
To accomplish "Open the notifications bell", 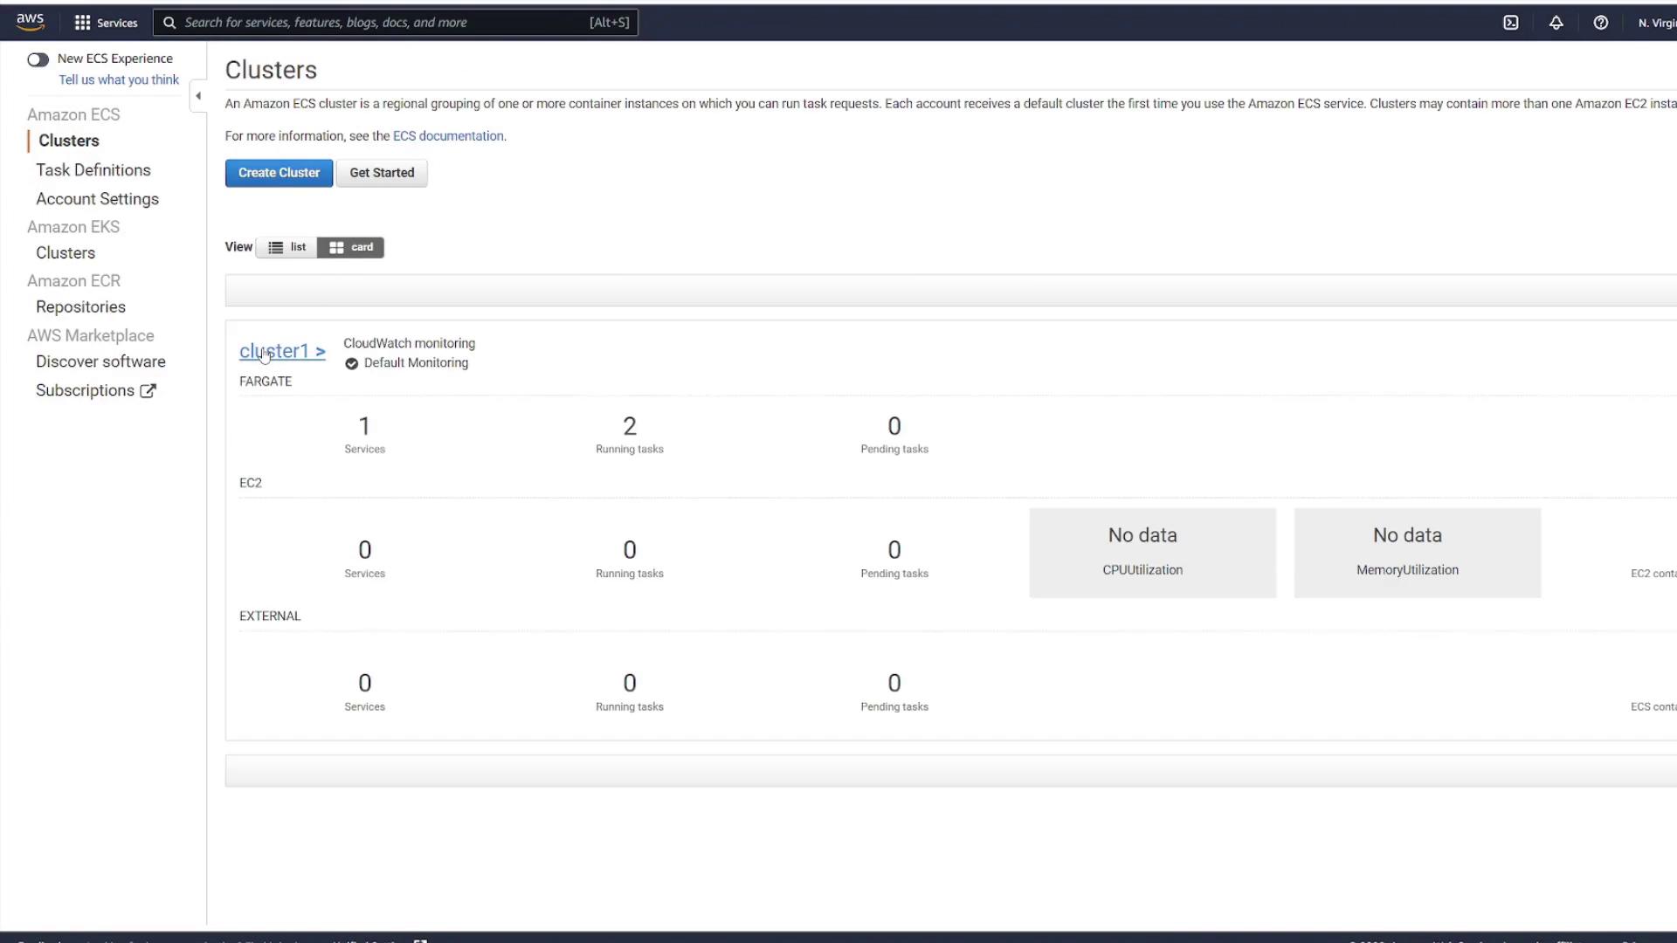I will click(x=1556, y=23).
